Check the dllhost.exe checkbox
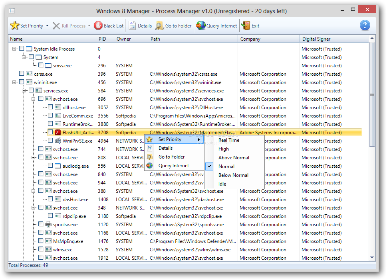 point(50,107)
